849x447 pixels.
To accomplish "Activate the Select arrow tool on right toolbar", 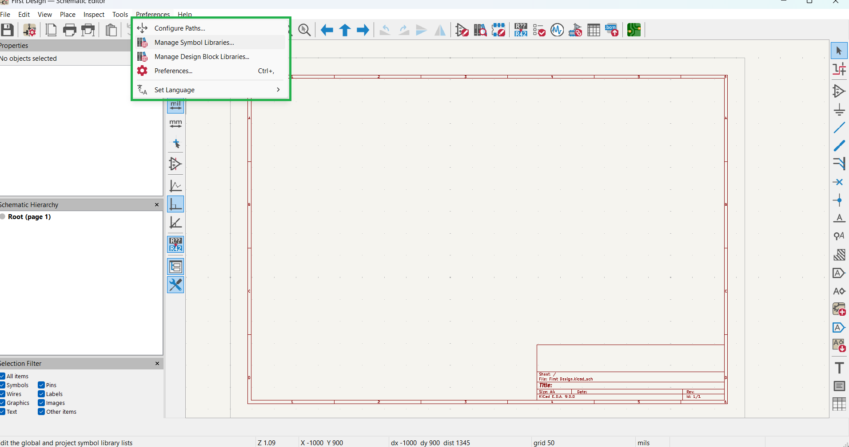I will [839, 51].
